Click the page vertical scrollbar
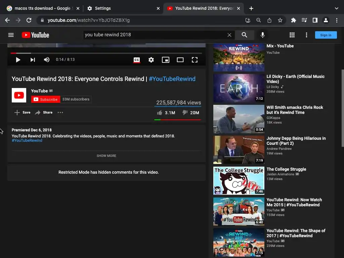 (x=342, y=108)
